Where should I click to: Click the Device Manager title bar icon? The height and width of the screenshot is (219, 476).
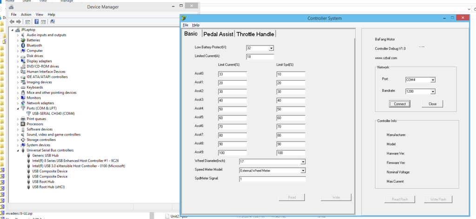pyautogui.click(x=11, y=6)
